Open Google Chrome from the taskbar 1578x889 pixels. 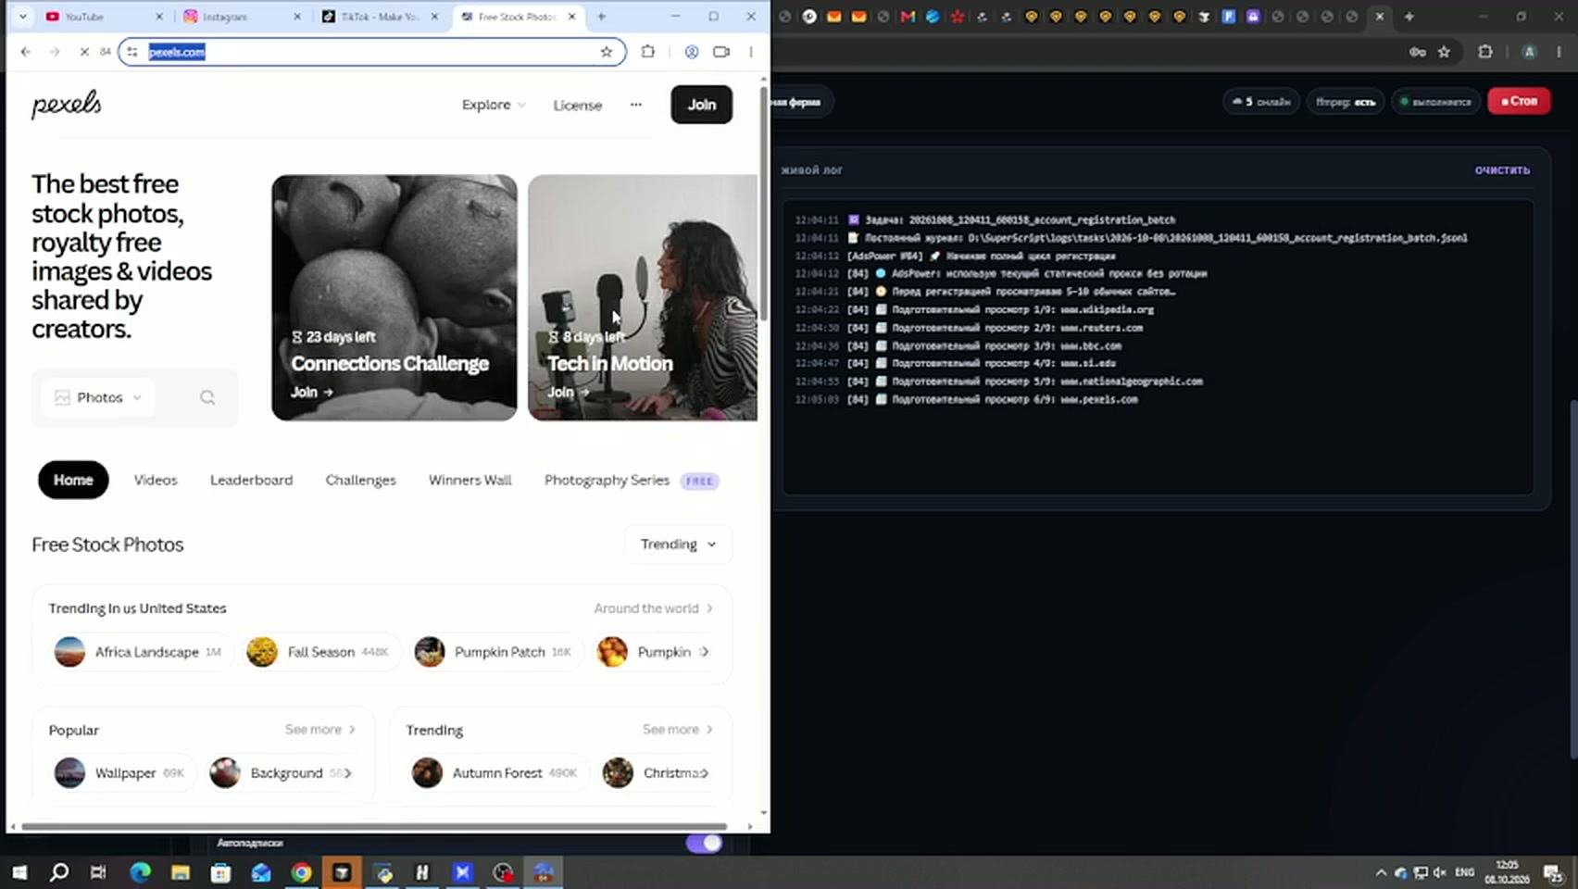[x=301, y=872]
